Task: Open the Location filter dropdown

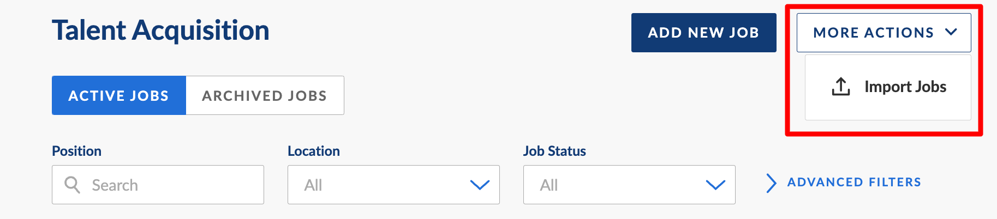Action: point(393,185)
